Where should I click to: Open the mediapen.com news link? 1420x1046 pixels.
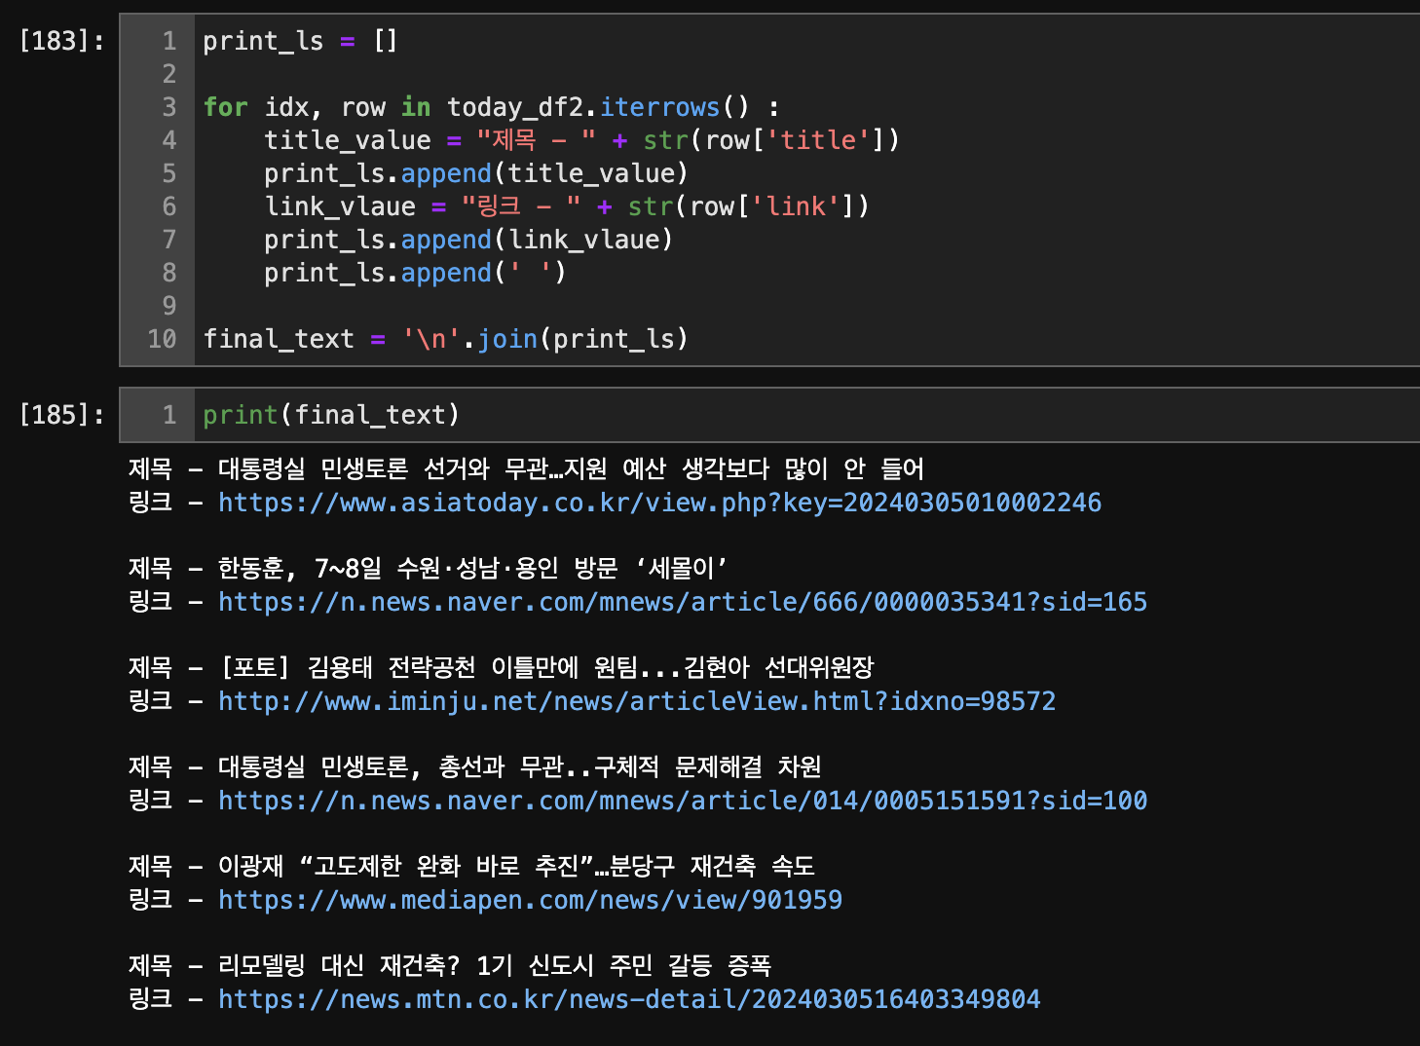point(530,900)
